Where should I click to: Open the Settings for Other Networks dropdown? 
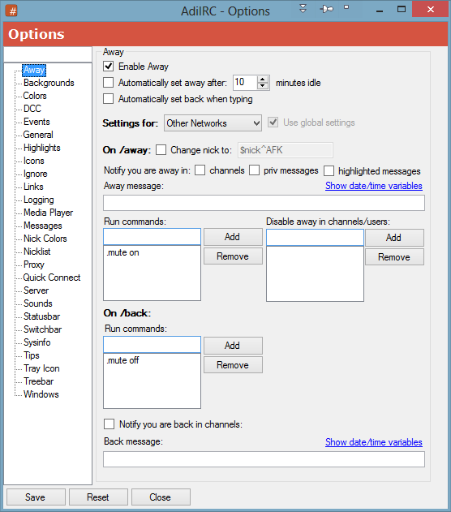[213, 123]
